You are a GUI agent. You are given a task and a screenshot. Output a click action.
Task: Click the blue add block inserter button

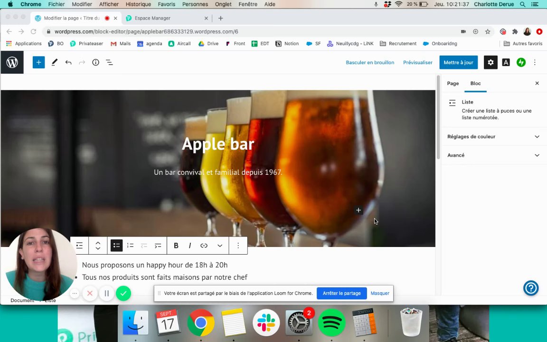(x=39, y=63)
